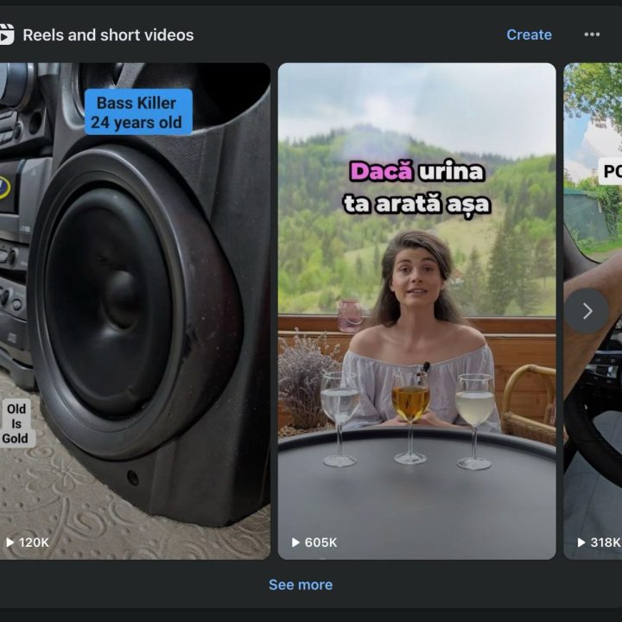Image resolution: width=622 pixels, height=622 pixels.
Task: Click the play icon beside 318K
Action: pyautogui.click(x=581, y=543)
